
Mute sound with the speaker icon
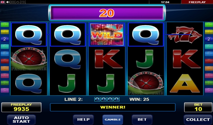(x=8, y=2)
